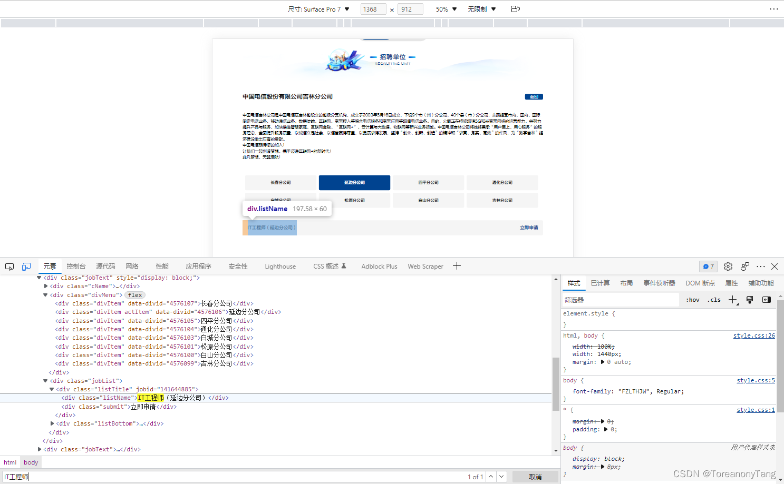
Task: Switch to the 元素 tab
Action: (50, 266)
